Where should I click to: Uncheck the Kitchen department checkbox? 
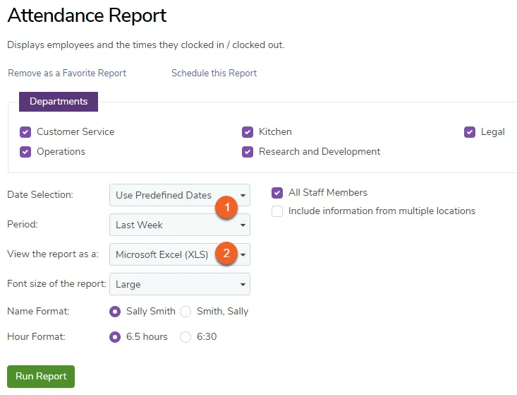click(x=248, y=132)
